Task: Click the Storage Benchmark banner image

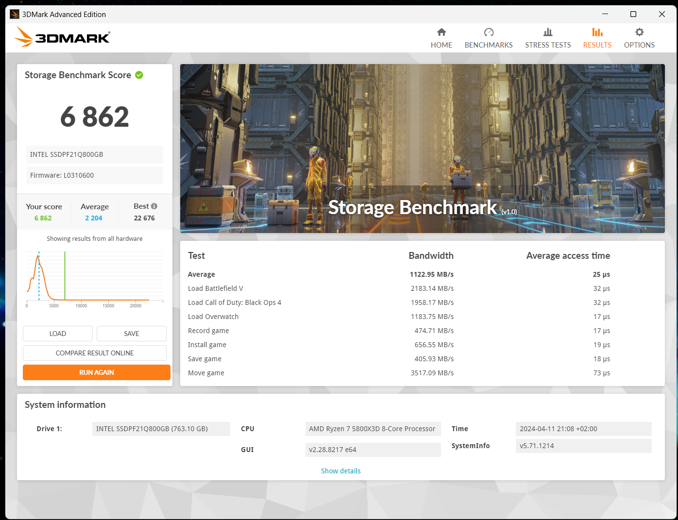Action: pos(423,149)
